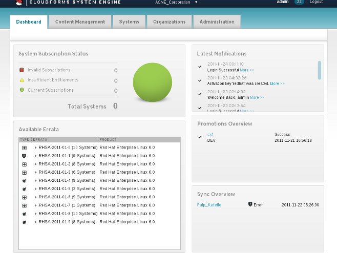Viewport: 337px width, 253px height.
Task: Expand RHSA-2011-01-1 errata row
Action: tap(36, 156)
